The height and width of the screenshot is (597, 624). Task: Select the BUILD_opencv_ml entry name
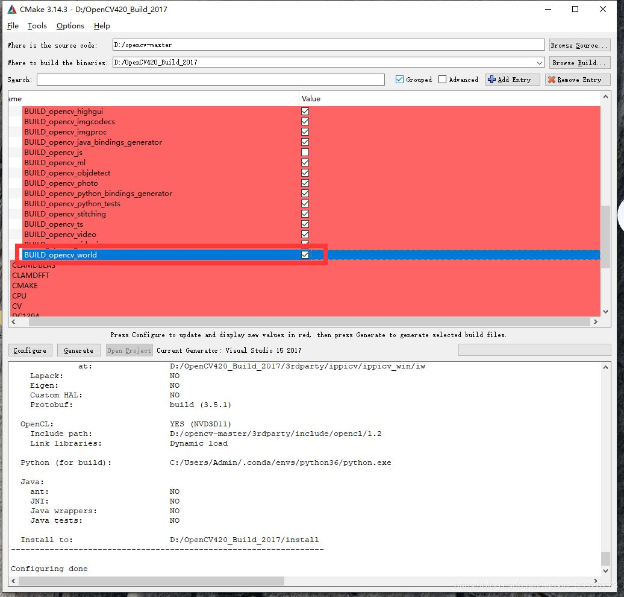tap(55, 163)
